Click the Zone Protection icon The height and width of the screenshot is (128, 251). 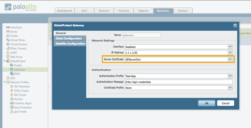[12, 107]
